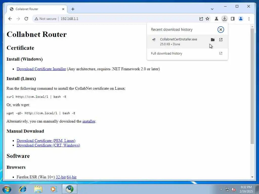Click the Chrome taskbar button
The height and width of the screenshot is (194, 259).
coord(70,189)
